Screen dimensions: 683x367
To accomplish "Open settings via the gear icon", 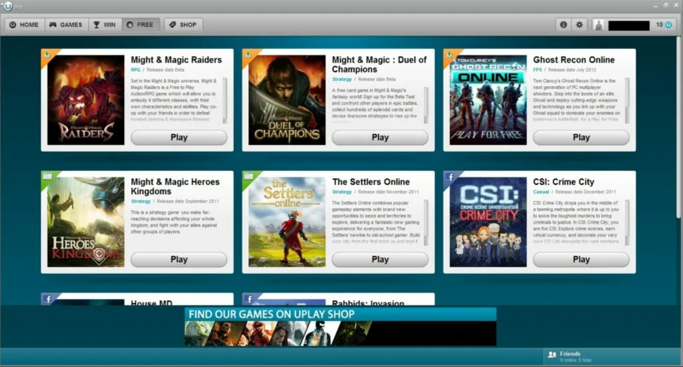I will 579,25.
